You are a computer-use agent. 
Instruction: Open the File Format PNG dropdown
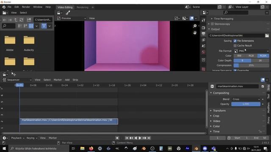252,51
